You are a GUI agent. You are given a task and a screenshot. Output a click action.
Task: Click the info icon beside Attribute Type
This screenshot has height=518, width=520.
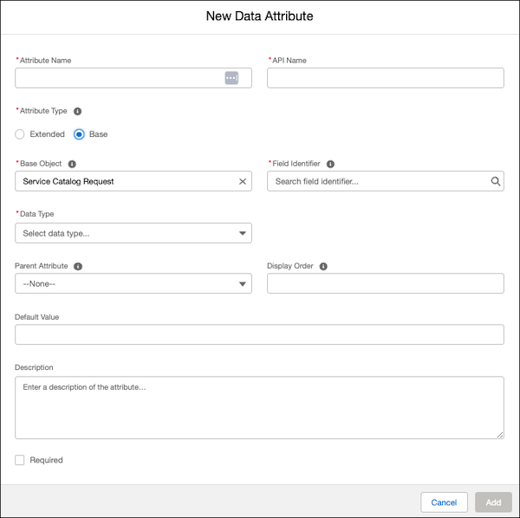[x=78, y=112]
